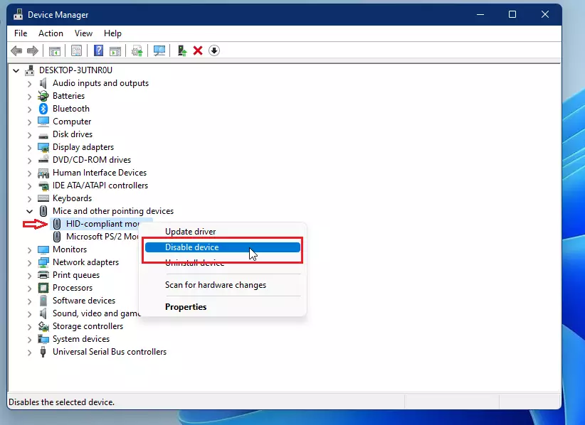
Task: Choose Update driver from the context menu
Action: click(x=222, y=232)
